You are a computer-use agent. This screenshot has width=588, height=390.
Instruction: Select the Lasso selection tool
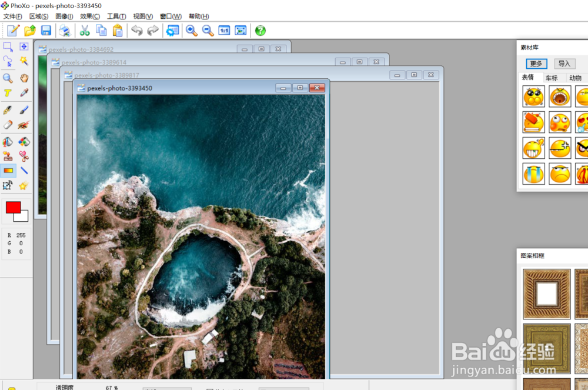pyautogui.click(x=8, y=61)
